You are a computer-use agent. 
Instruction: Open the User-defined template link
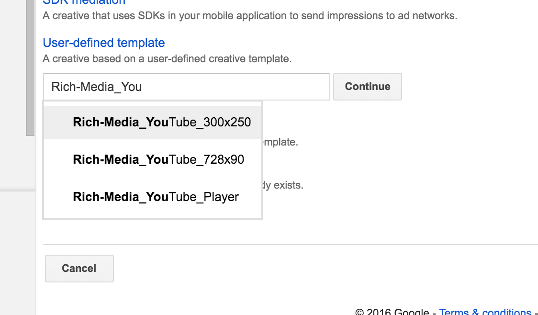click(x=104, y=43)
